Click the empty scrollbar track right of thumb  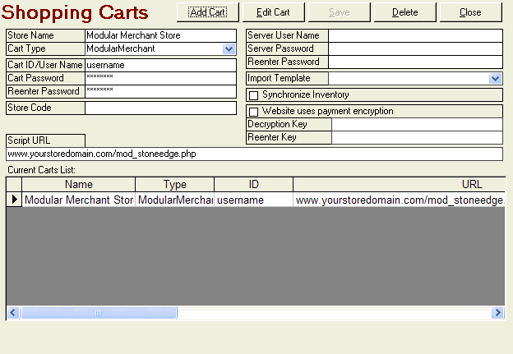[334, 313]
